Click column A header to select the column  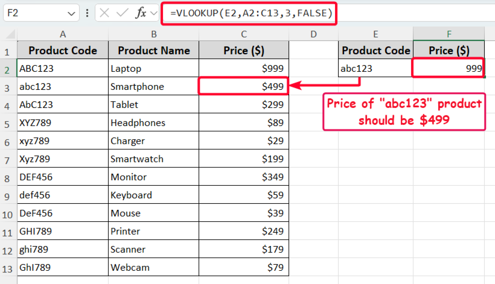63,34
